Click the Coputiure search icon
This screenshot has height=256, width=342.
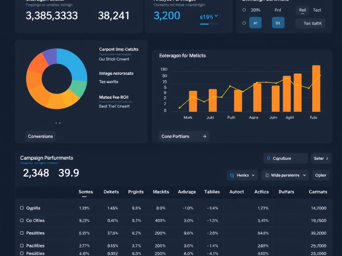[x=269, y=158]
